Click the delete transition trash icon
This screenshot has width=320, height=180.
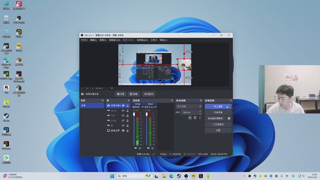tap(195, 118)
